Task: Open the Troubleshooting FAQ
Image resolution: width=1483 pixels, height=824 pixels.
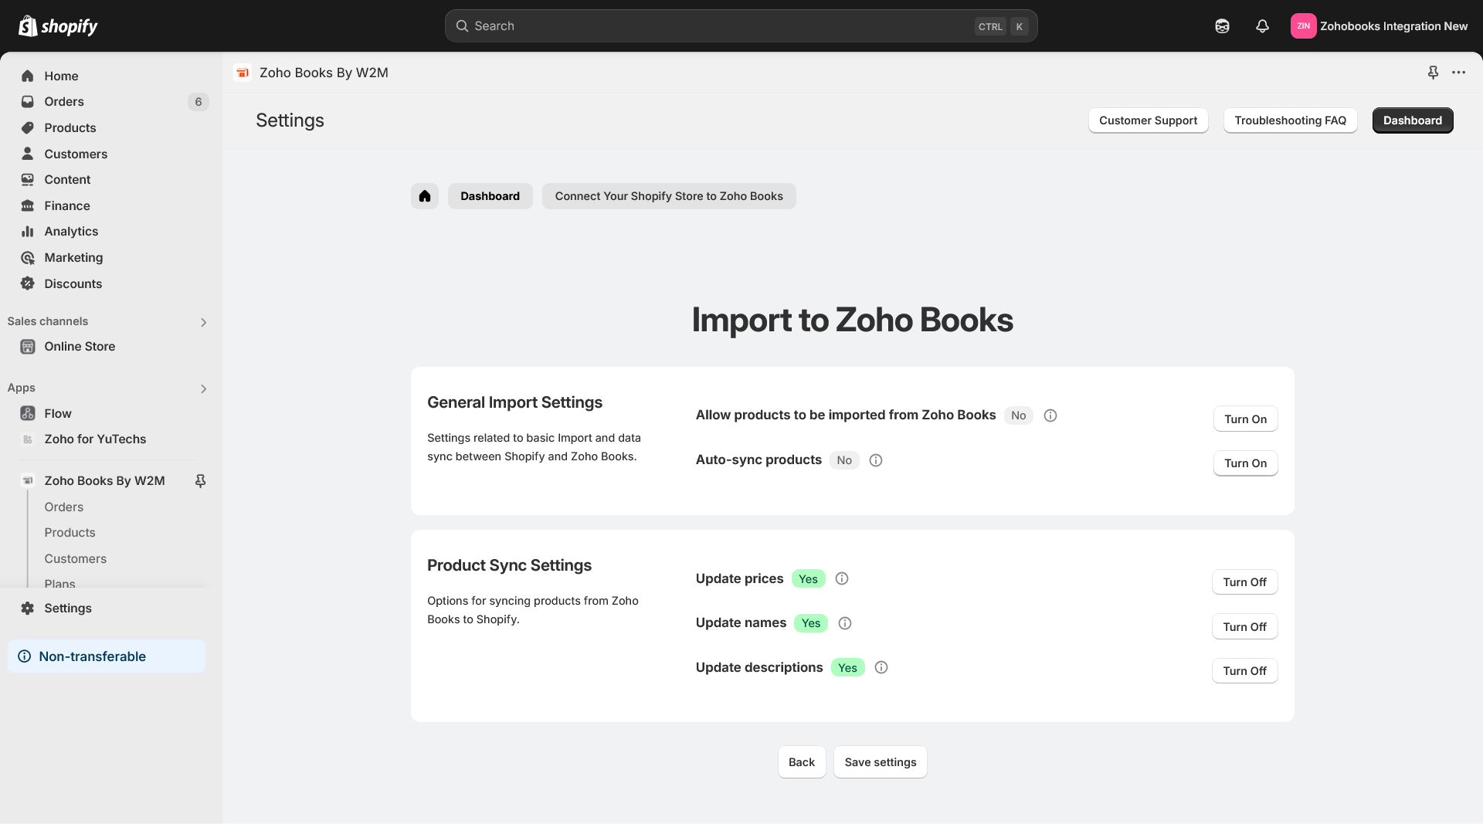Action: 1290,120
